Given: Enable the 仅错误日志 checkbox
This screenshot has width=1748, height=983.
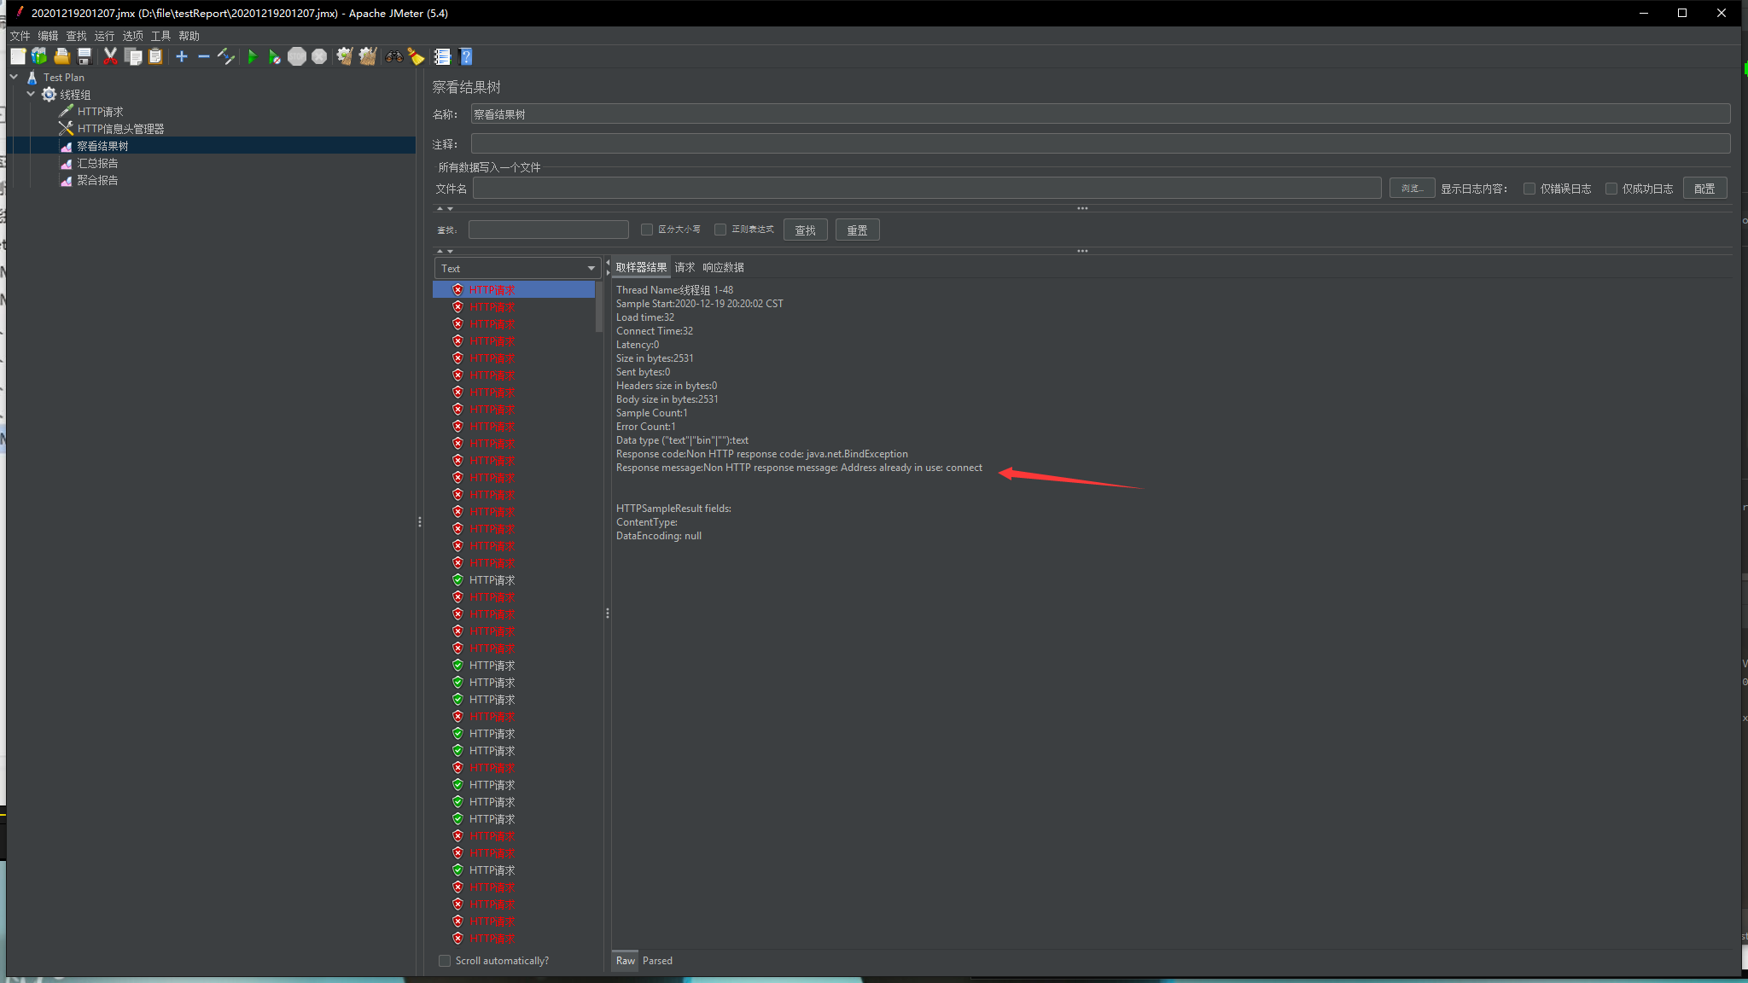Looking at the screenshot, I should (1529, 189).
